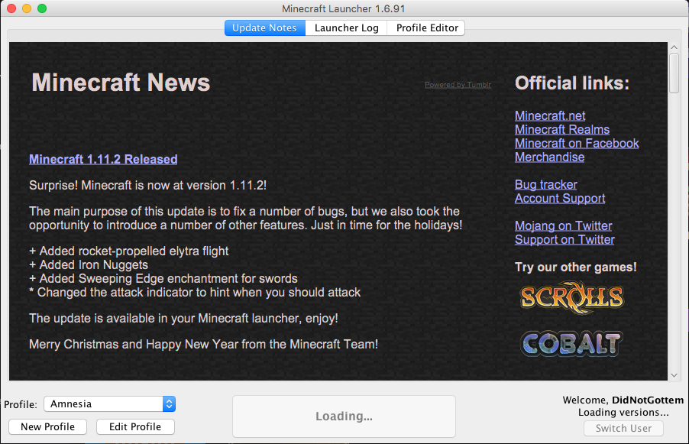
Task: Open the Scrolls game logo
Action: pyautogui.click(x=571, y=297)
